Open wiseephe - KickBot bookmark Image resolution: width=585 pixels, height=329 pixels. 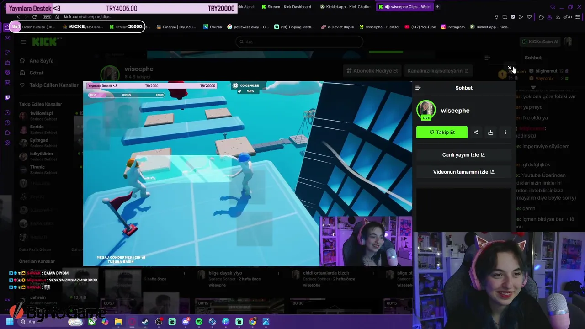tap(379, 27)
